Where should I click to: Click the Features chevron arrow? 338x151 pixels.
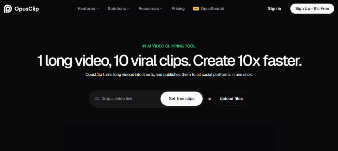tap(97, 9)
